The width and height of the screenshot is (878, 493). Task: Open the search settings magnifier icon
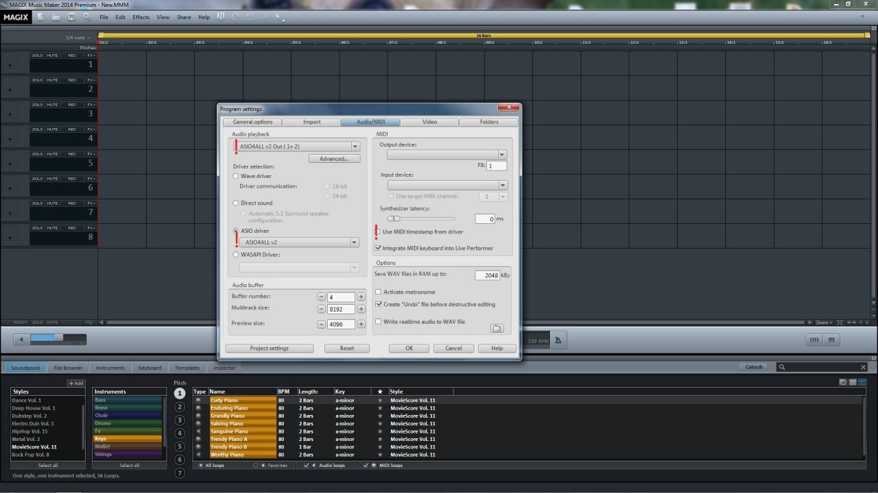[x=86, y=16]
